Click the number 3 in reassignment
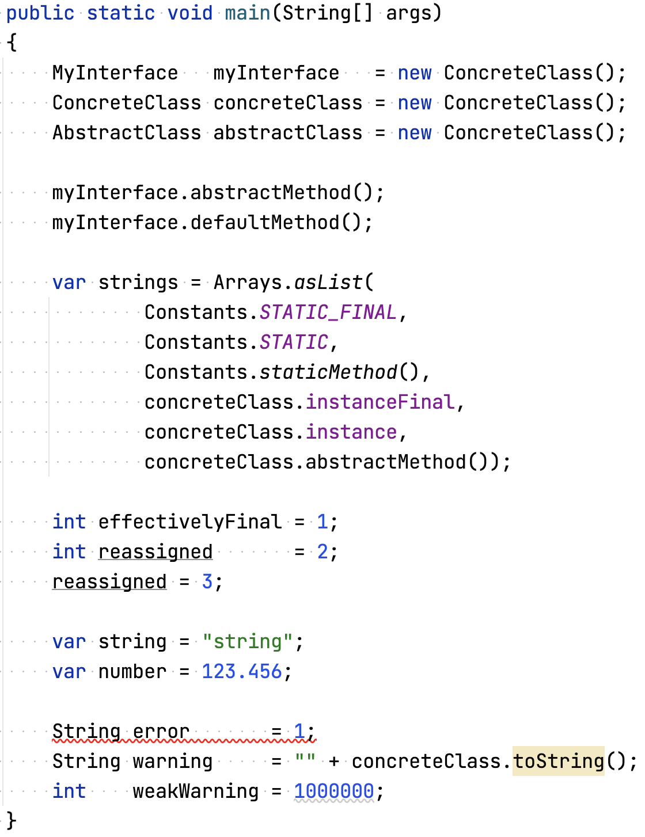This screenshot has height=837, width=645. 207,582
